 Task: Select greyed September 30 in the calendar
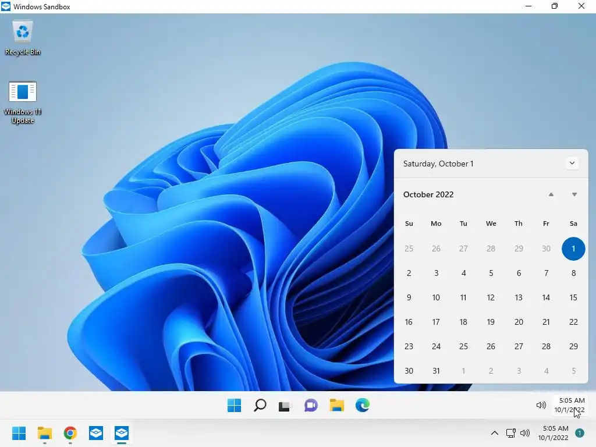(x=546, y=249)
